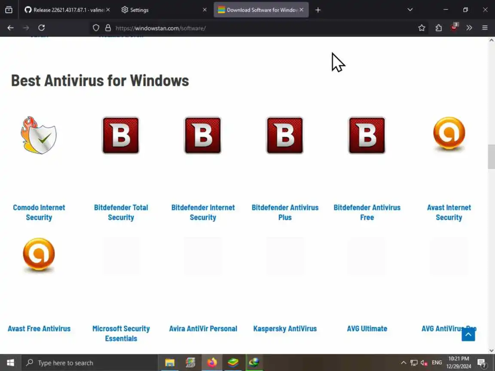Open the notification center icon
495x371 pixels.
[482, 363]
